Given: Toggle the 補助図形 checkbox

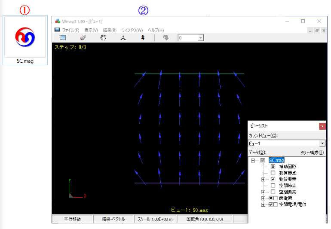Looking at the screenshot, I should click(273, 166).
